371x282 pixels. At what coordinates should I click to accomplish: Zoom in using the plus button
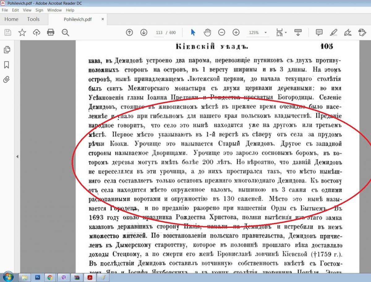(236, 32)
